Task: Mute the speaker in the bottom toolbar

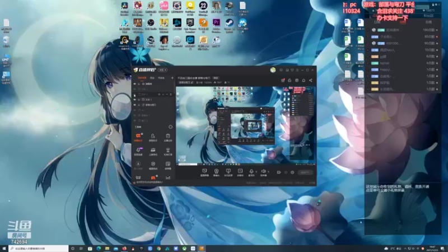Action: coord(263,172)
